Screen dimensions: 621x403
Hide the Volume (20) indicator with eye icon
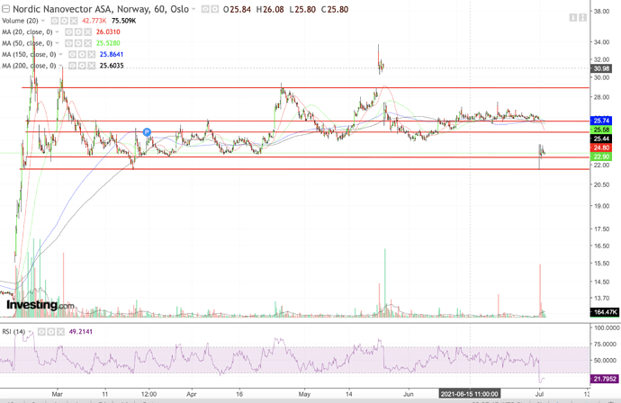tap(55, 21)
